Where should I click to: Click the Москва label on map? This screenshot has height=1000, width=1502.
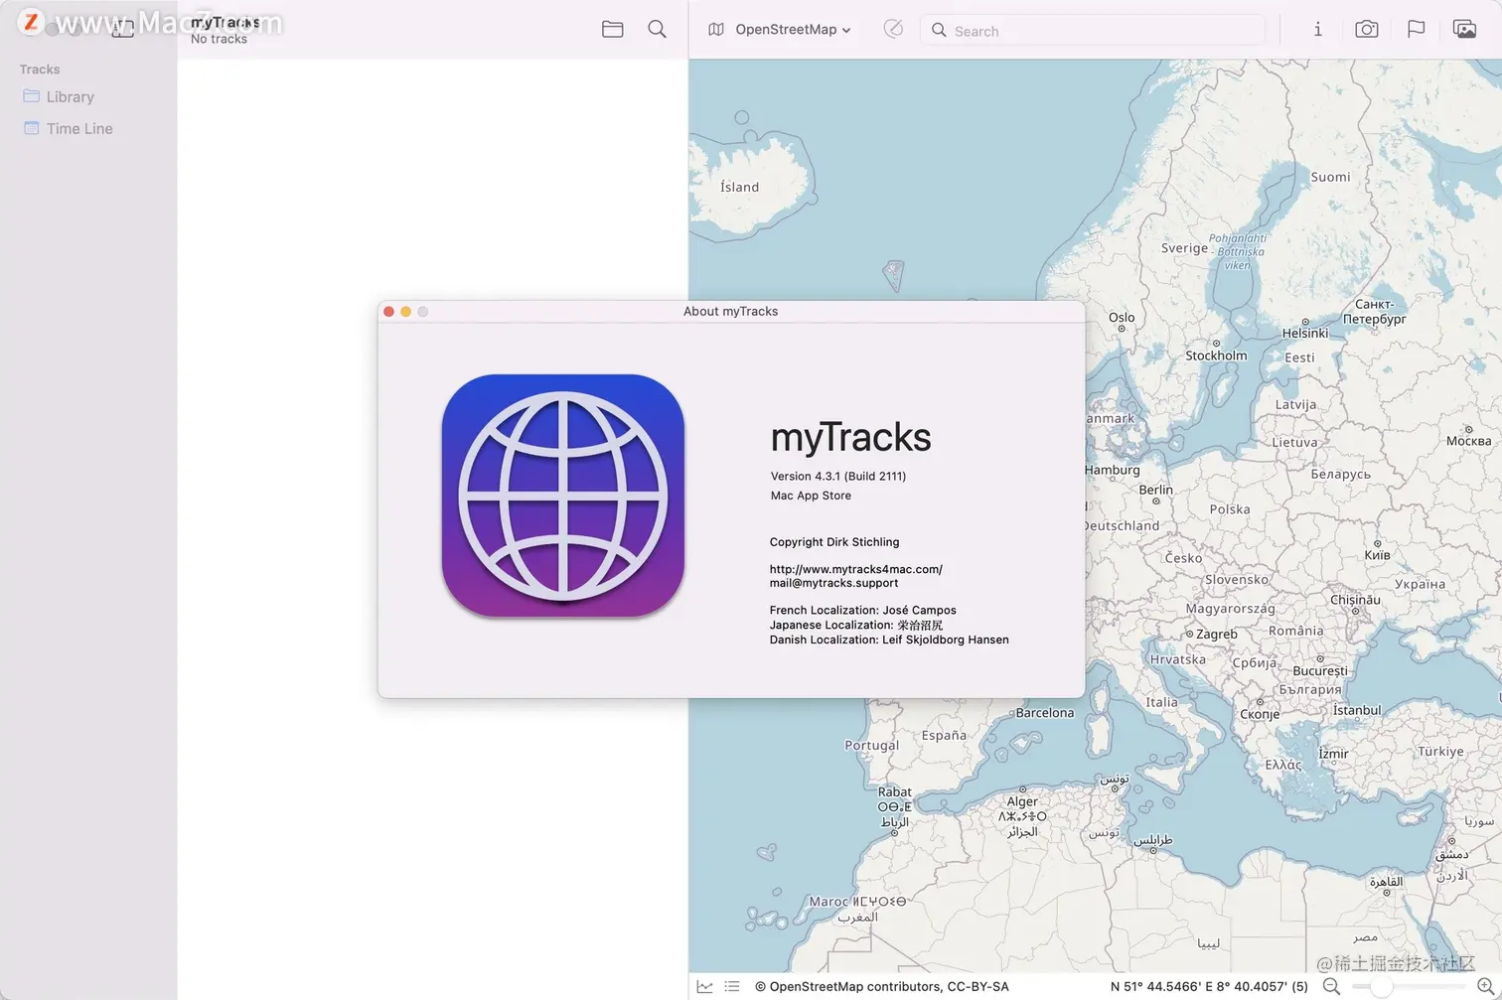tap(1469, 441)
